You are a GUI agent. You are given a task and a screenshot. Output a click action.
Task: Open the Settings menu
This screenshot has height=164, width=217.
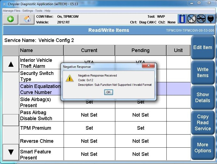click(x=28, y=11)
